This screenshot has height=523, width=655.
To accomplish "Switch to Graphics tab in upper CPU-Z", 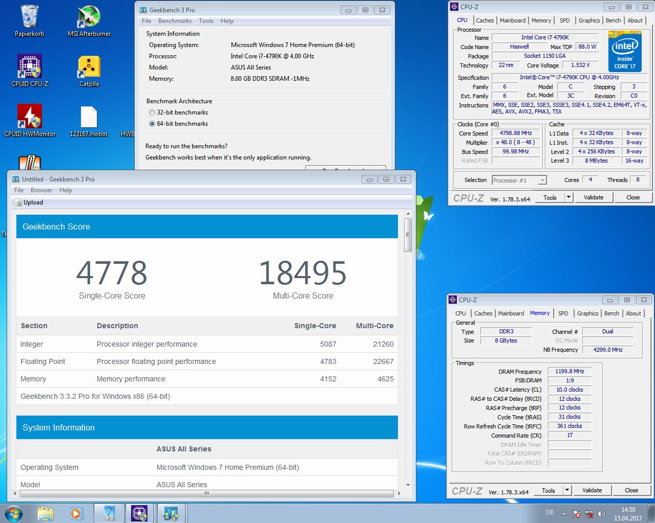I will point(589,20).
